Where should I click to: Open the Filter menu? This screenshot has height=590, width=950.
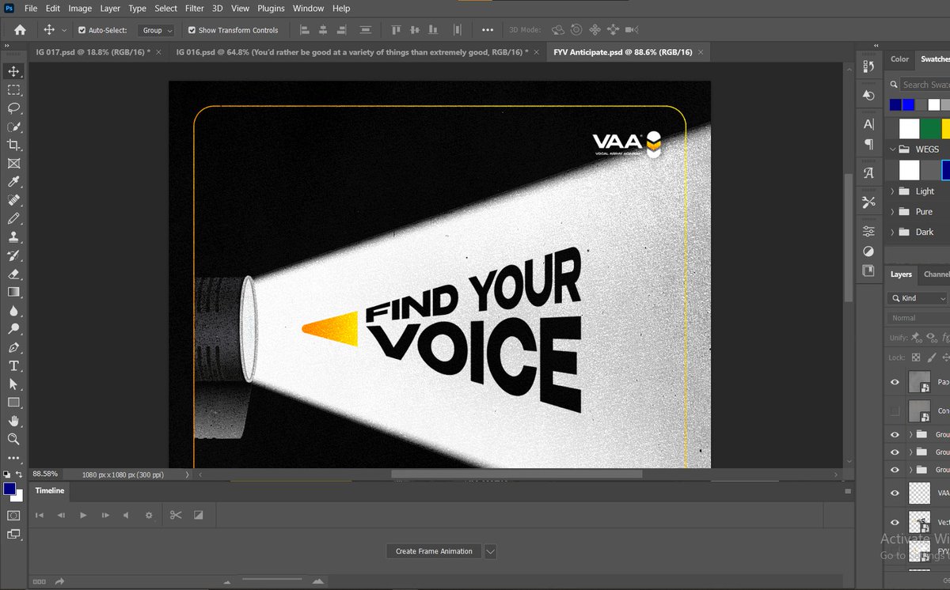pyautogui.click(x=195, y=9)
